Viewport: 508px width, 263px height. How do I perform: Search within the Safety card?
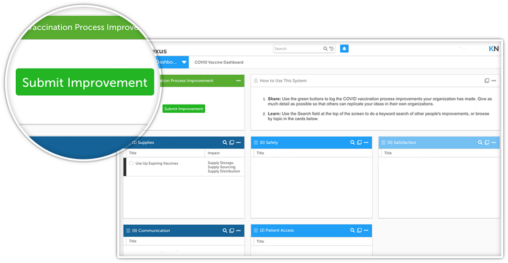pyautogui.click(x=352, y=142)
